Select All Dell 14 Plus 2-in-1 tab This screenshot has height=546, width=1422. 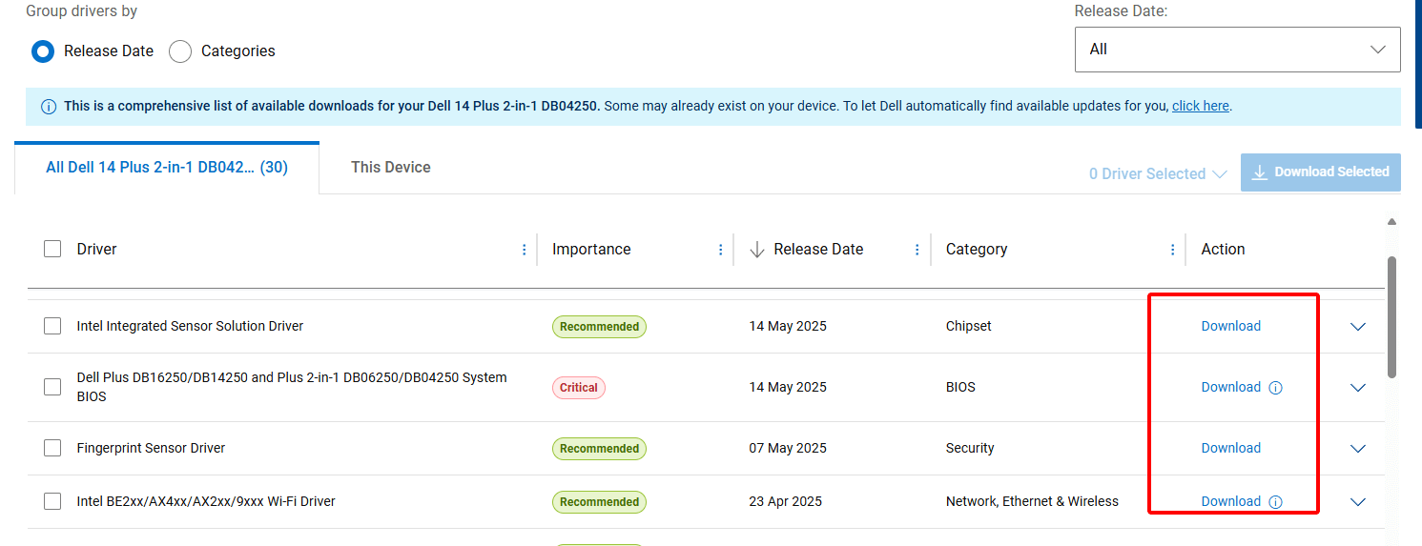[167, 168]
